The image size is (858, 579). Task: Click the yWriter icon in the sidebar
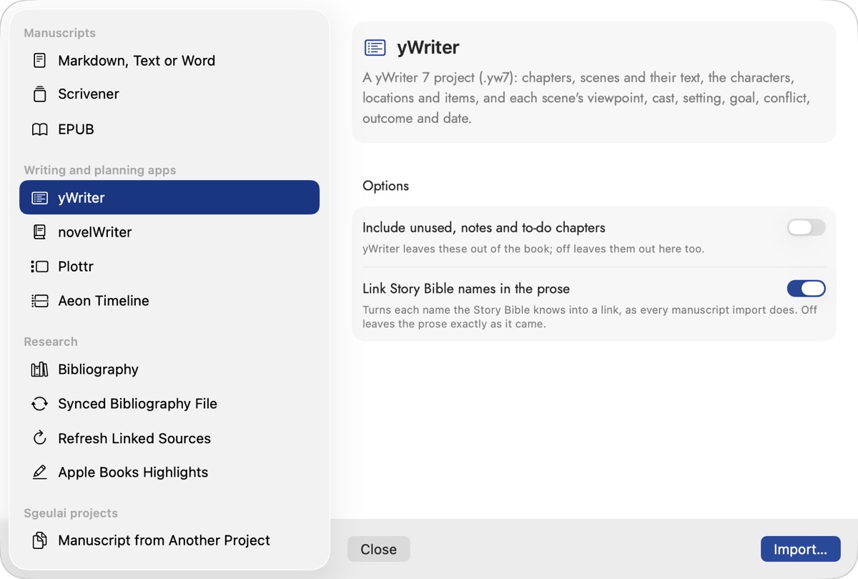click(40, 198)
